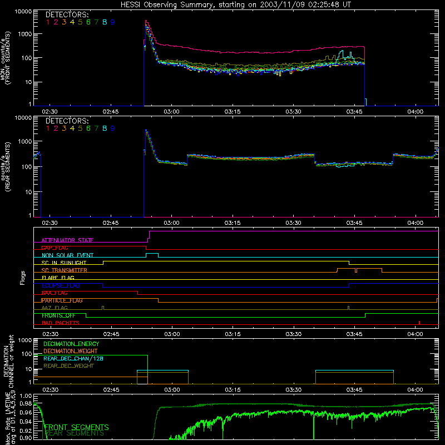This screenshot has width=445, height=445.
Task: Click the 04:00 tick label under the front segments plot
Action: tap(415, 112)
